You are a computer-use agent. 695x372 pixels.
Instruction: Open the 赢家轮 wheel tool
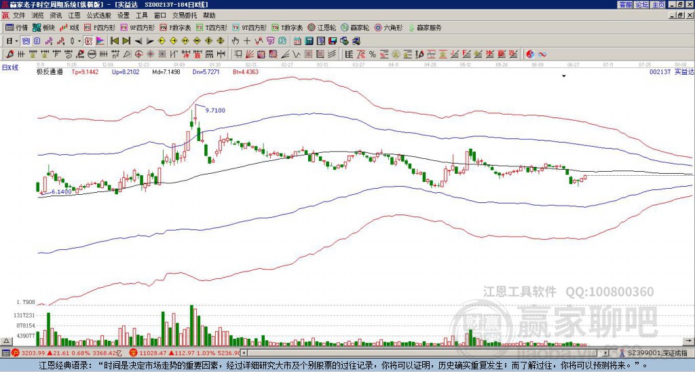coord(355,27)
